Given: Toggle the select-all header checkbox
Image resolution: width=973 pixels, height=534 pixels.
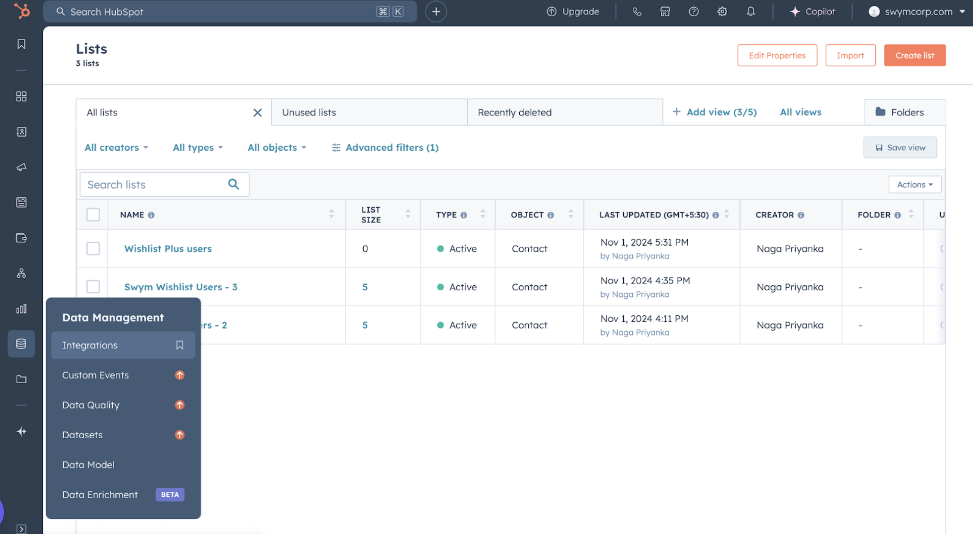Looking at the screenshot, I should click(93, 215).
